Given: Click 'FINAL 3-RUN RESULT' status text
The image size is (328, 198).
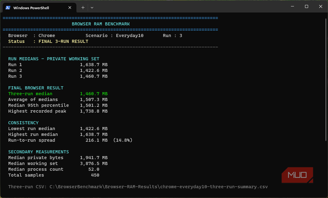Looking at the screenshot, I should click(x=64, y=41).
